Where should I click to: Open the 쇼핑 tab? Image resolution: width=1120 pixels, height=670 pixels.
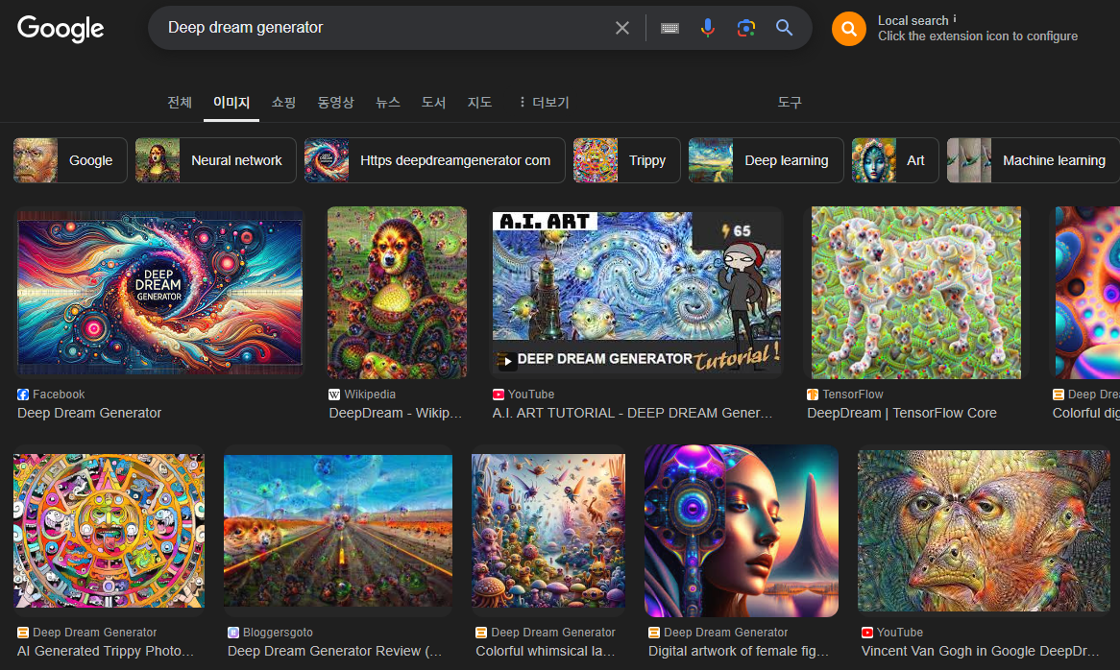click(x=283, y=102)
